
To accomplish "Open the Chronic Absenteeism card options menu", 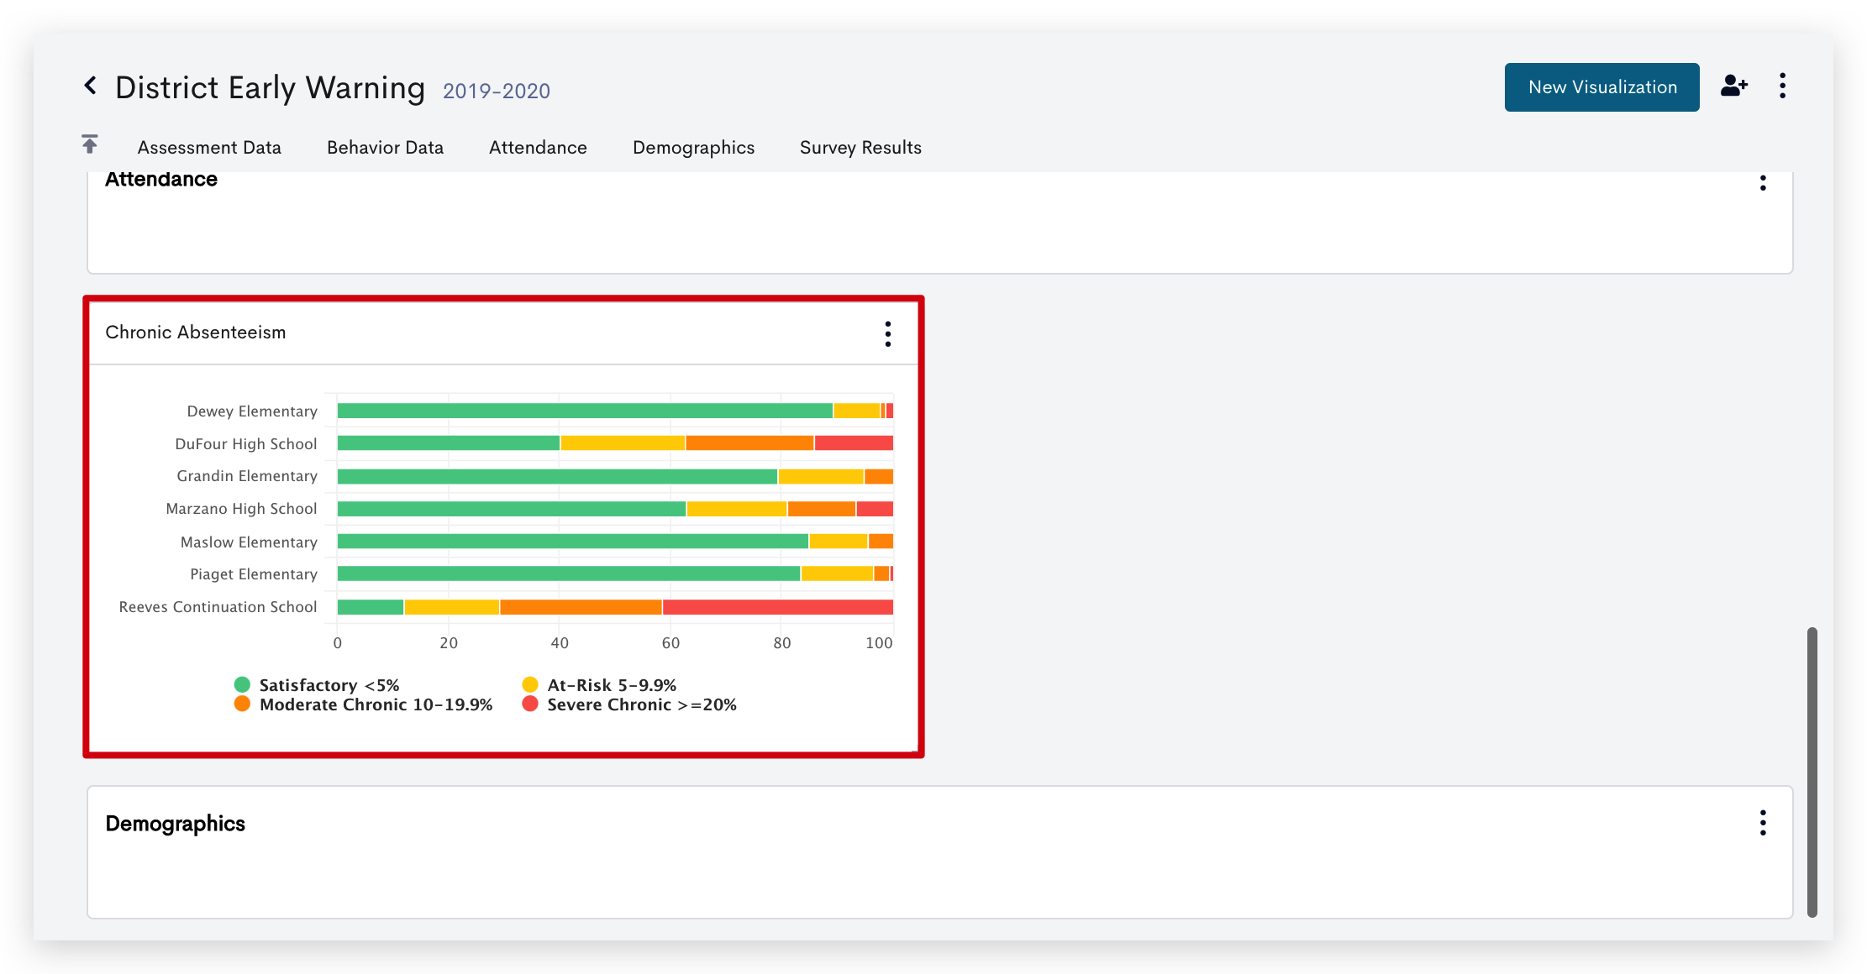I will [887, 333].
